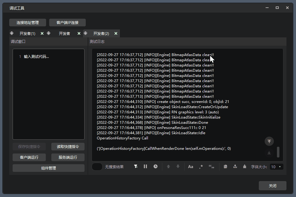Click the clock timestamp icon
The height and width of the screenshot is (197, 296).
click(156, 166)
